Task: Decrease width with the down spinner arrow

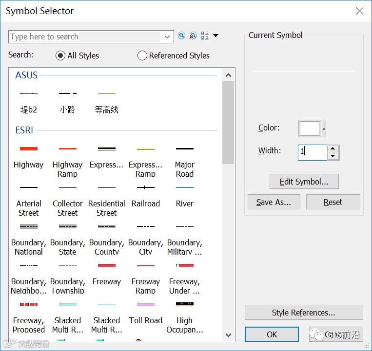Action: [333, 156]
